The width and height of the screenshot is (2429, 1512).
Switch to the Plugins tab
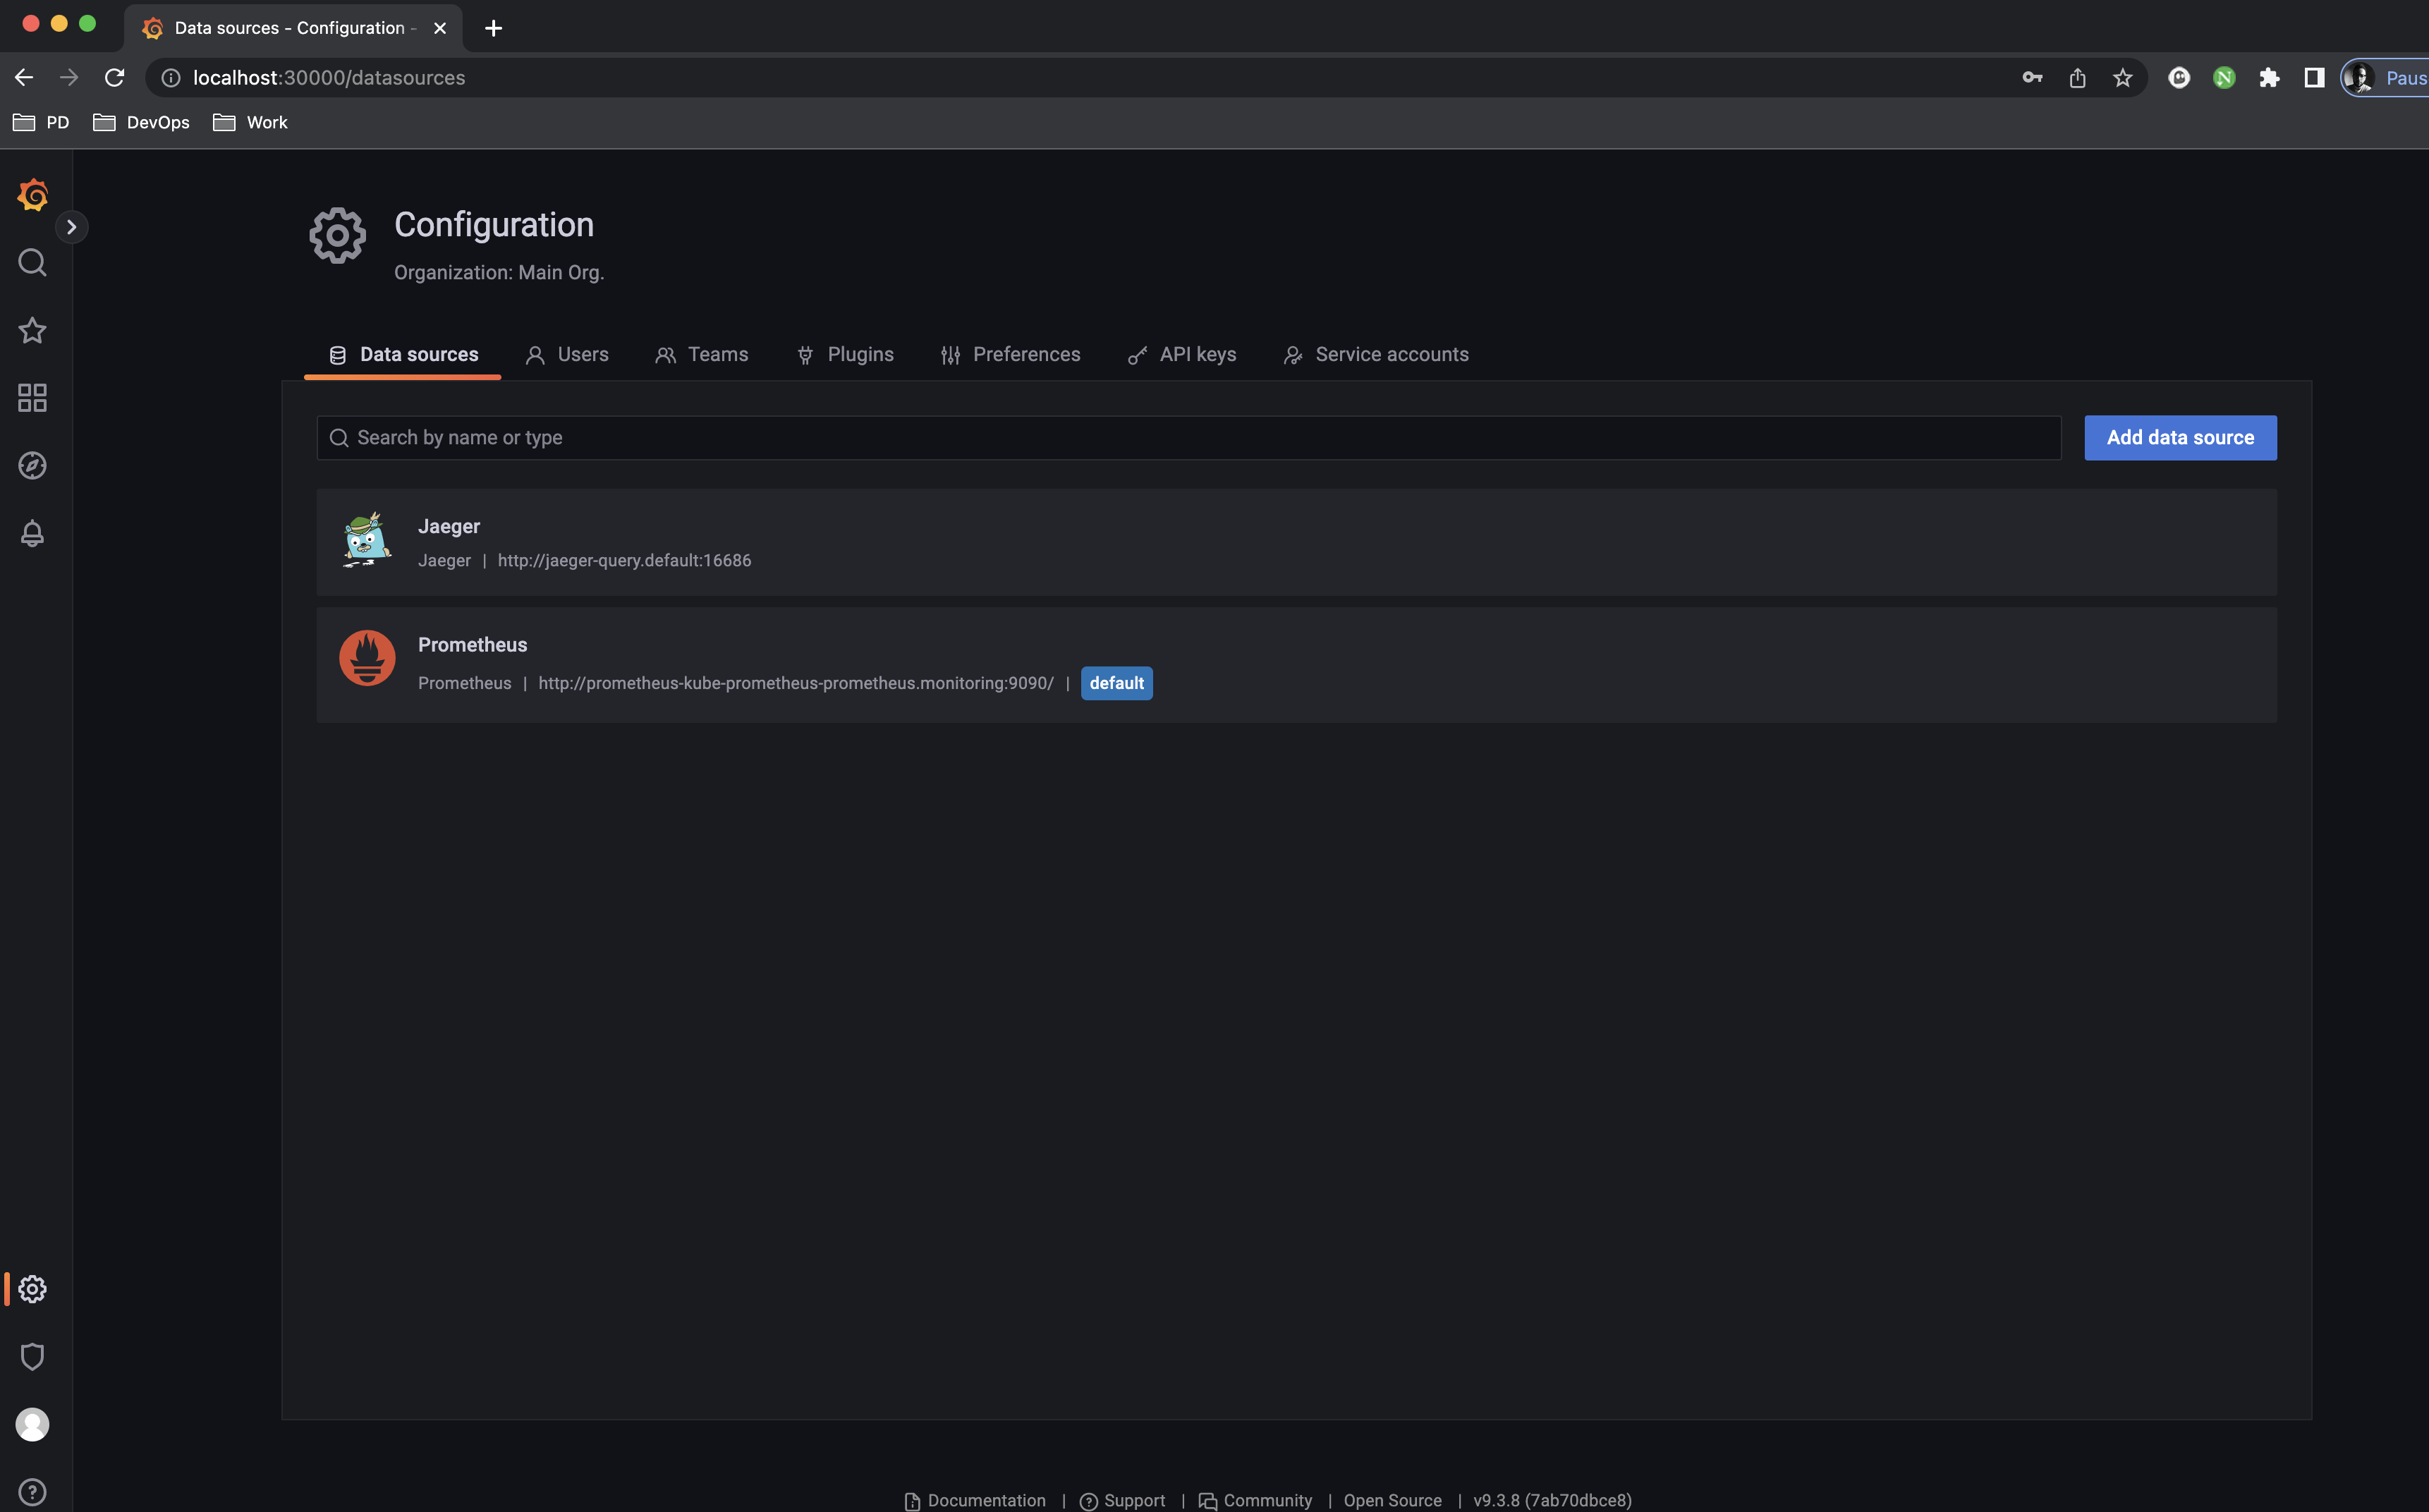(845, 355)
